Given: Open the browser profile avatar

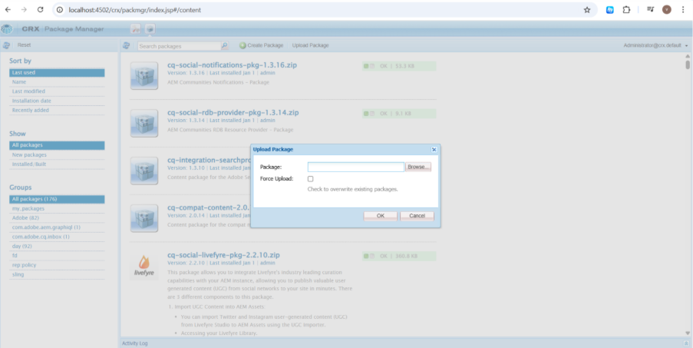Looking at the screenshot, I should coord(666,9).
